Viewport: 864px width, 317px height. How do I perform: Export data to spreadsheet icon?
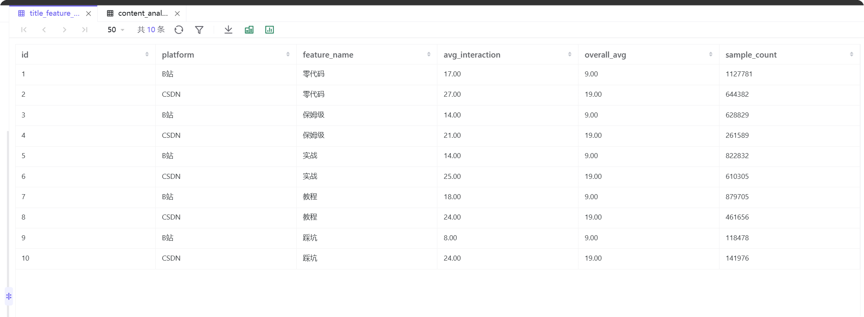click(x=249, y=30)
